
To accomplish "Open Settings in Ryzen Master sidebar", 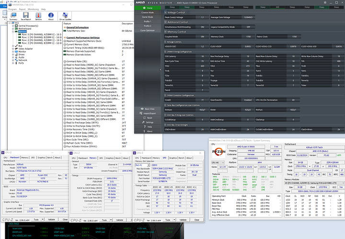I will (x=148, y=122).
